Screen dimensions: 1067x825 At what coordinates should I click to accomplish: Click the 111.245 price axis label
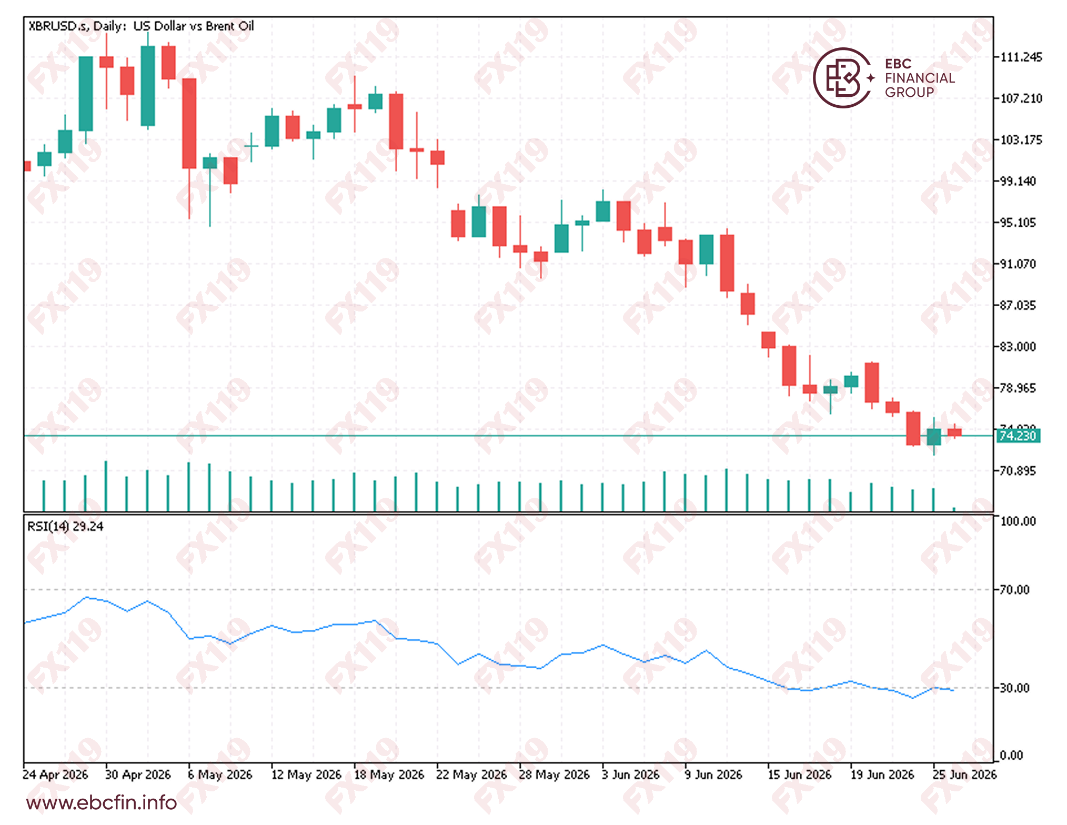pyautogui.click(x=1021, y=57)
